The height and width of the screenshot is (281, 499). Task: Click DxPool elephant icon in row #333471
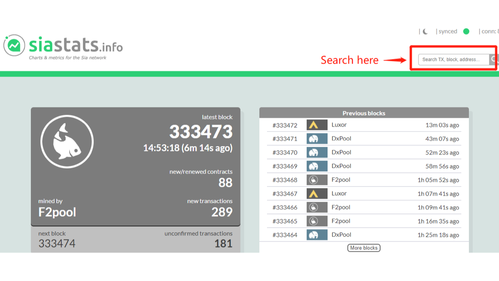(317, 139)
